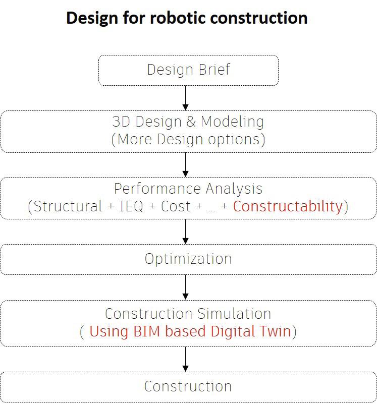Click the Performance Analysis heading text
Viewport: 377px width, 405px height.
pos(188,189)
